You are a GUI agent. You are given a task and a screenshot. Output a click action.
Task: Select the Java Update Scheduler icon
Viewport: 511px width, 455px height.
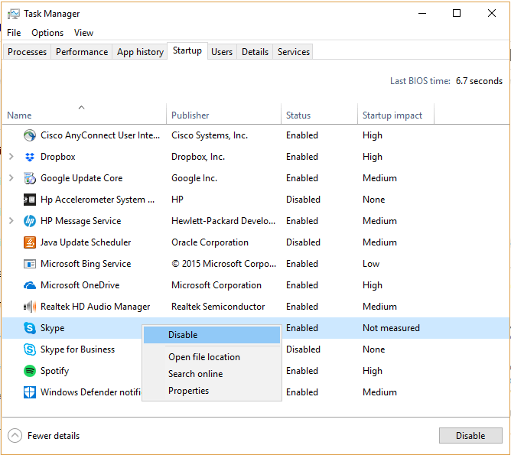30,242
